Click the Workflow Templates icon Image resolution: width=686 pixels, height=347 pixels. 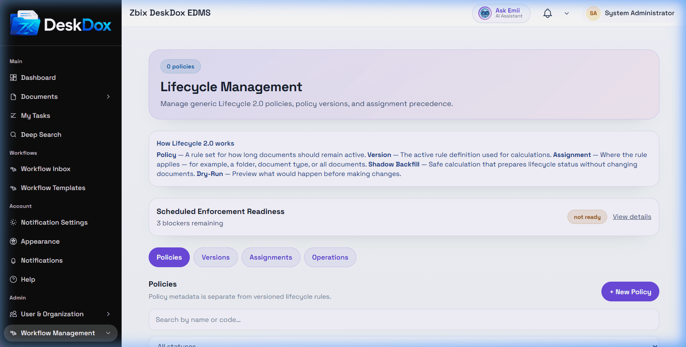pyautogui.click(x=13, y=188)
